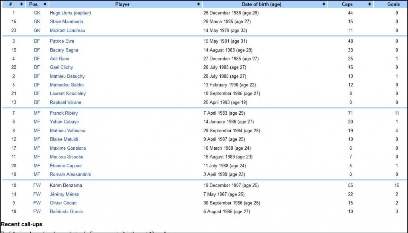Click Laurent Koscielny's name
The height and width of the screenshot is (233, 408).
click(x=68, y=94)
